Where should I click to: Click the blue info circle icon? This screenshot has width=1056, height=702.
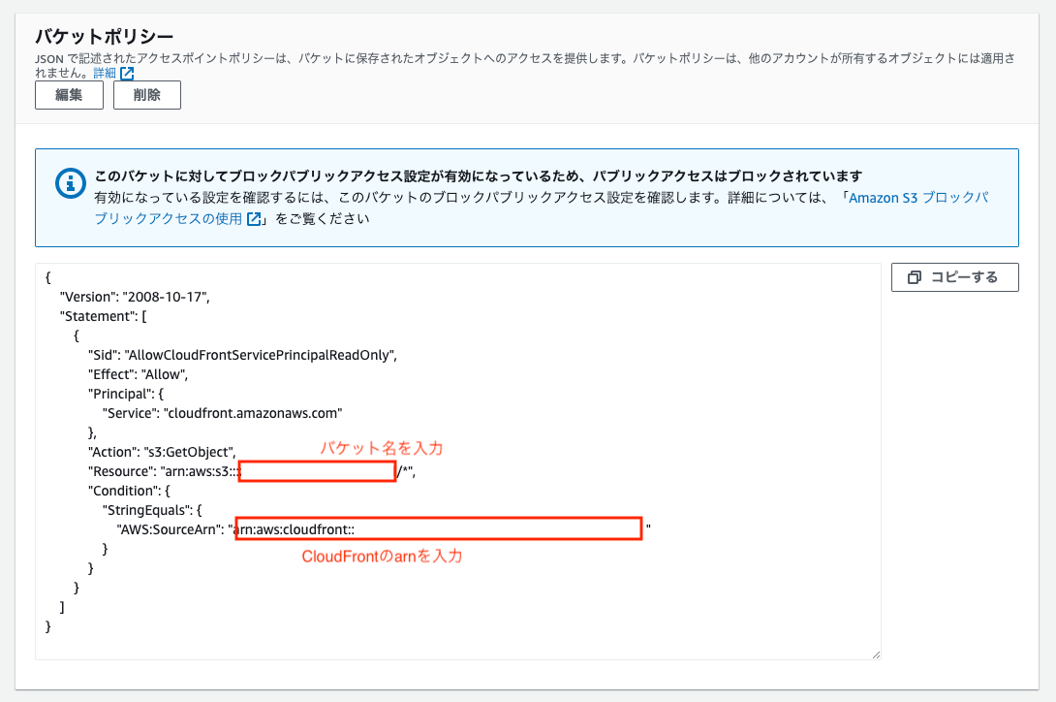click(71, 182)
